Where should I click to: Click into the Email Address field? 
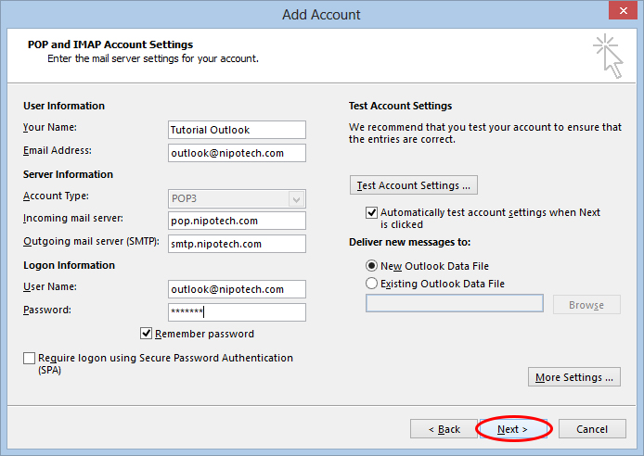237,153
